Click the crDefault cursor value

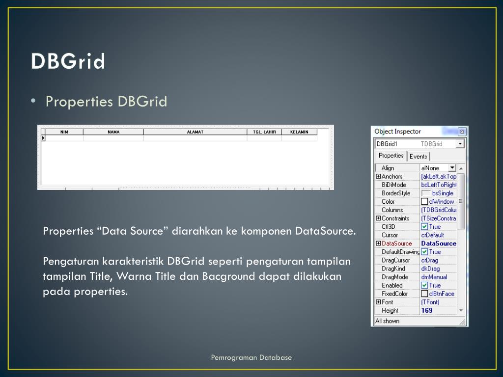click(x=432, y=235)
